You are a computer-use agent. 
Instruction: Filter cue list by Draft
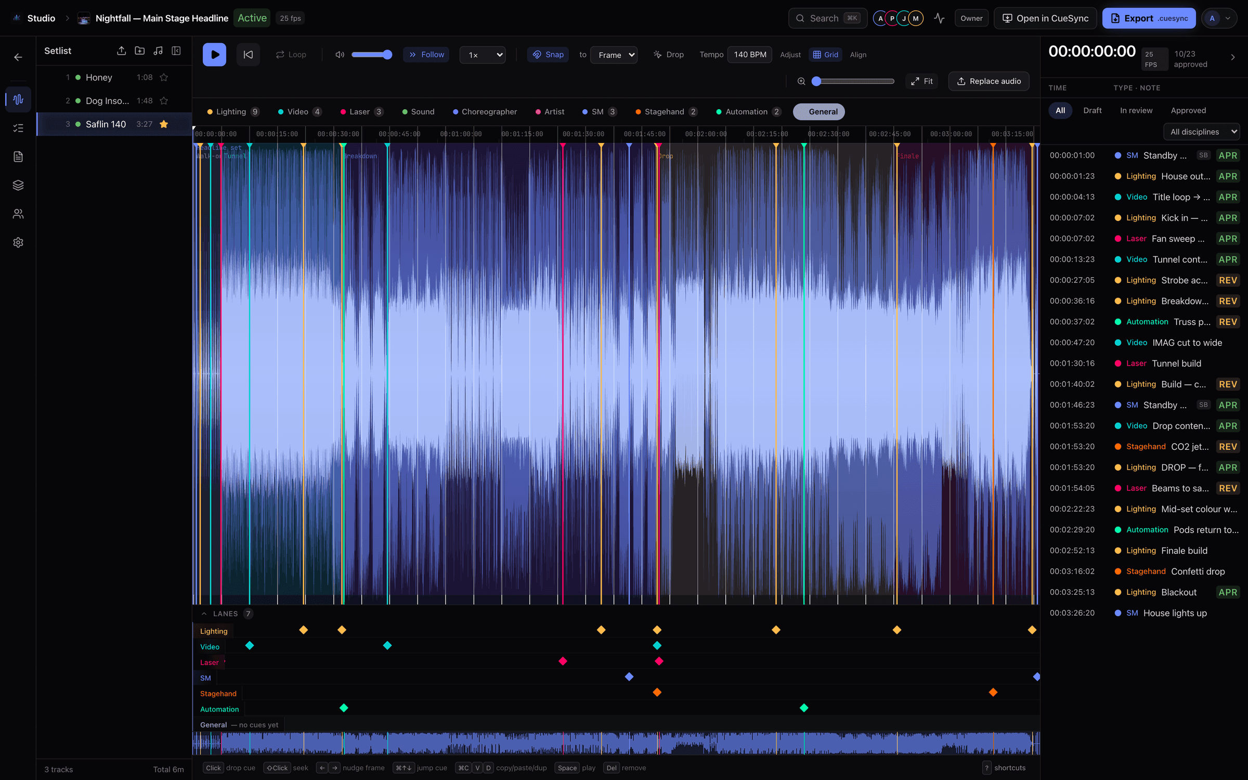(x=1093, y=111)
